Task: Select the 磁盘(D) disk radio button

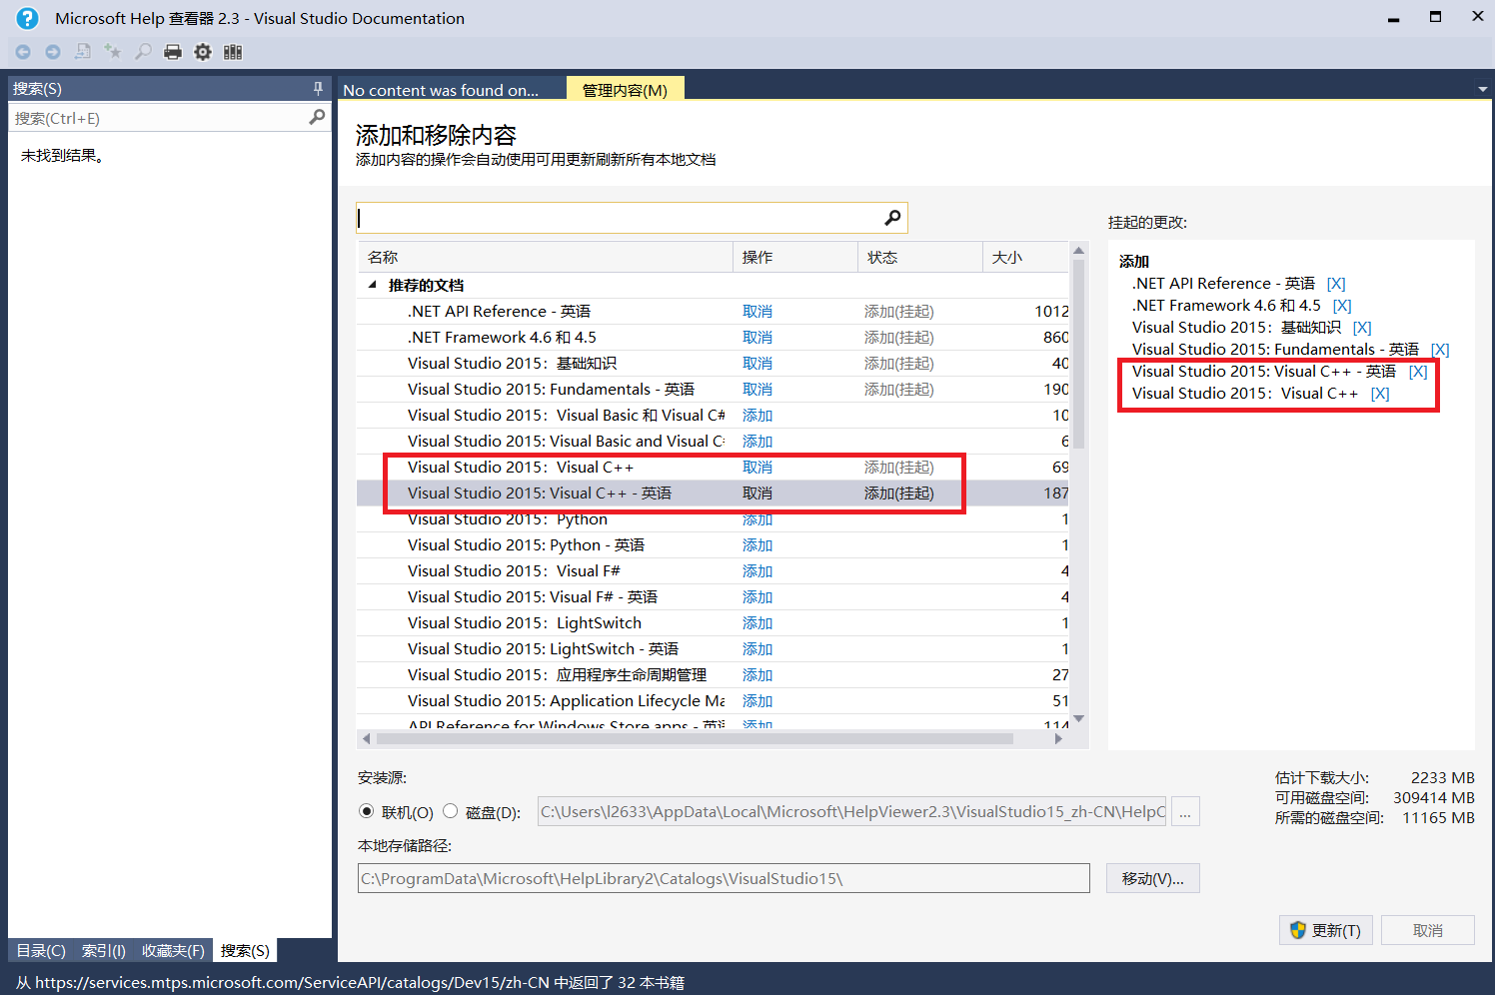Action: pos(451,811)
